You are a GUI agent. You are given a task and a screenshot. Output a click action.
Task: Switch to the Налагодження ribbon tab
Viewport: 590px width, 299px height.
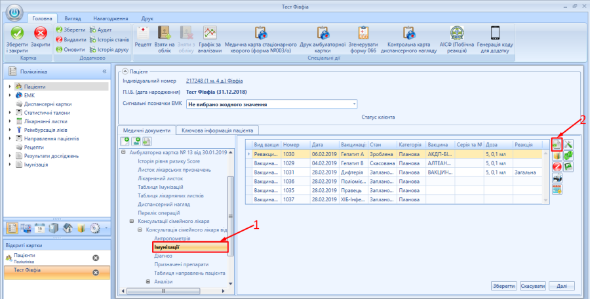(x=111, y=18)
